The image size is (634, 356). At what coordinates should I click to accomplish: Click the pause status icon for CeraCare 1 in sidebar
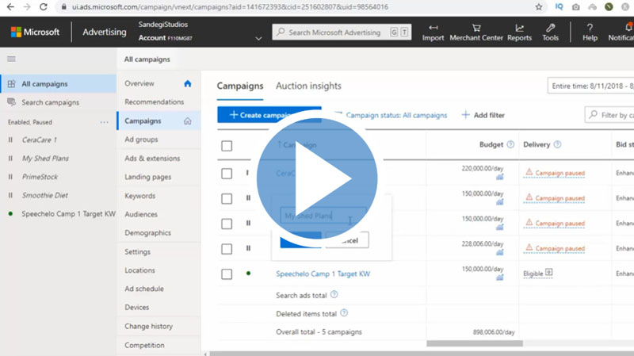click(10, 140)
